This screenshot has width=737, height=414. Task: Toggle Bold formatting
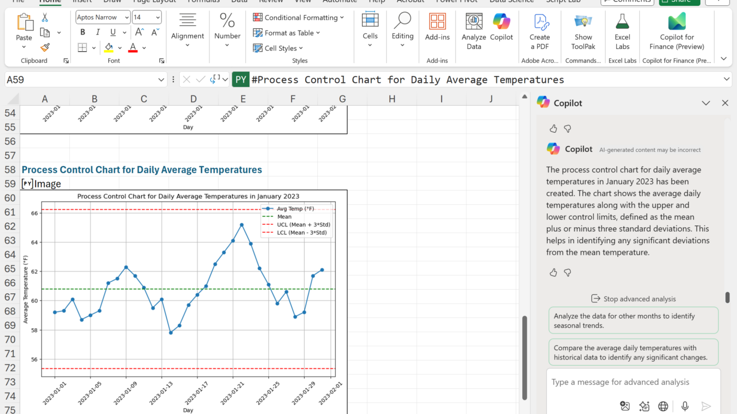(83, 32)
